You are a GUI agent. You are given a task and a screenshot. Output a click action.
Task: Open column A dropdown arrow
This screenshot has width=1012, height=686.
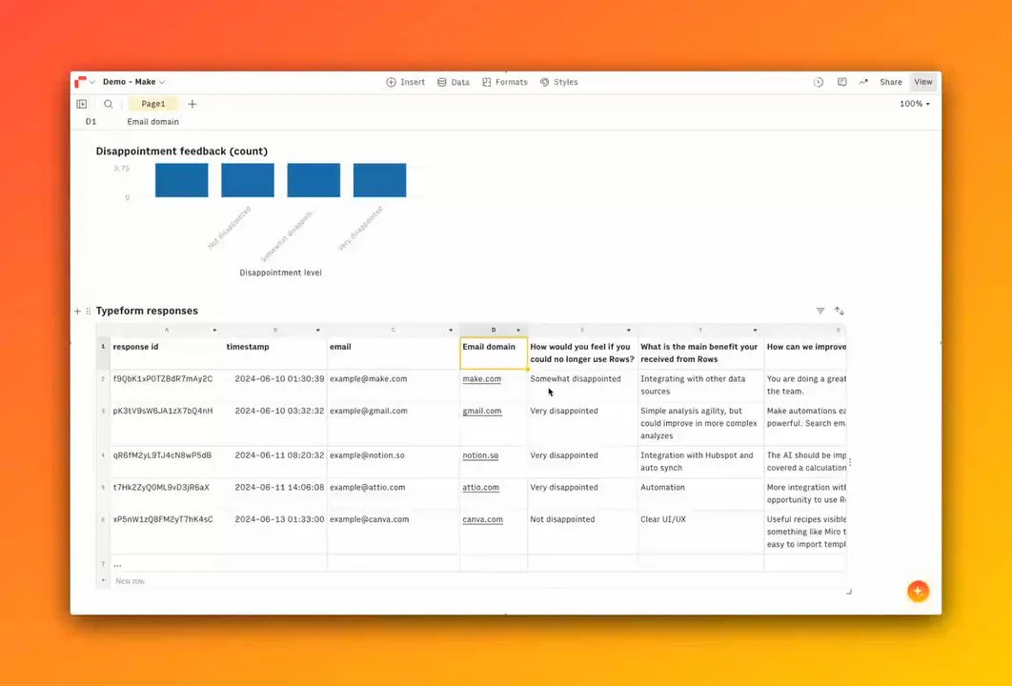pos(215,331)
